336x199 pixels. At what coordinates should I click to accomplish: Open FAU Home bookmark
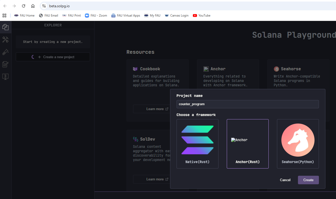(24, 16)
